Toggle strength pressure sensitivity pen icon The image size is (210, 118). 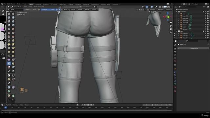tap(57, 10)
